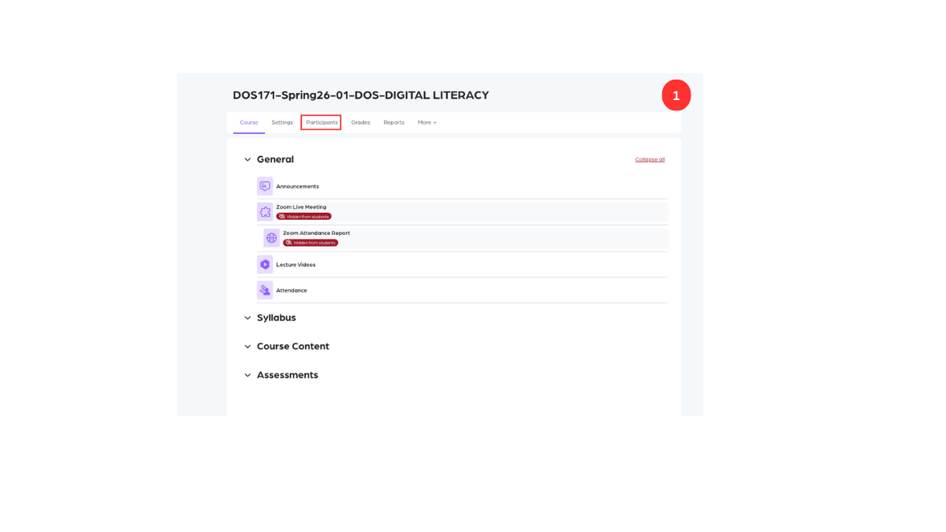Open the Announcements activity link

pyautogui.click(x=297, y=187)
